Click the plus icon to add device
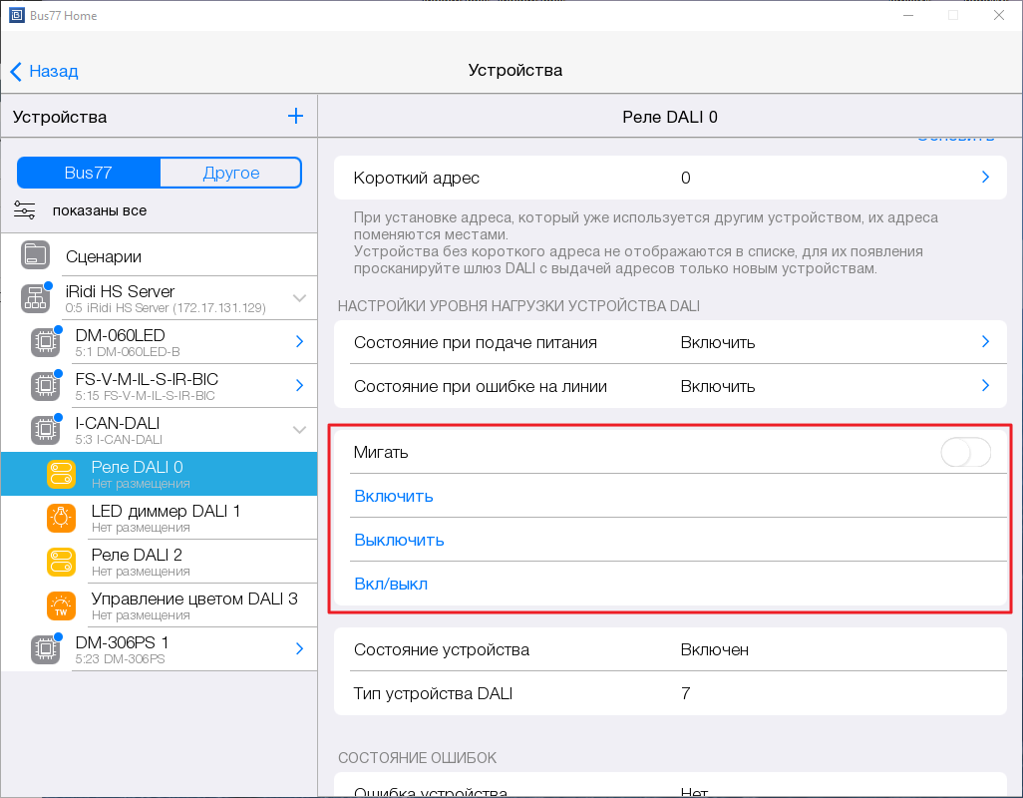Screen dimensions: 1023x798 (295, 117)
